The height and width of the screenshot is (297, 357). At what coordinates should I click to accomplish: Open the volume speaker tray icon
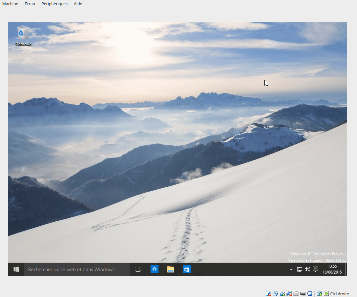pos(307,269)
